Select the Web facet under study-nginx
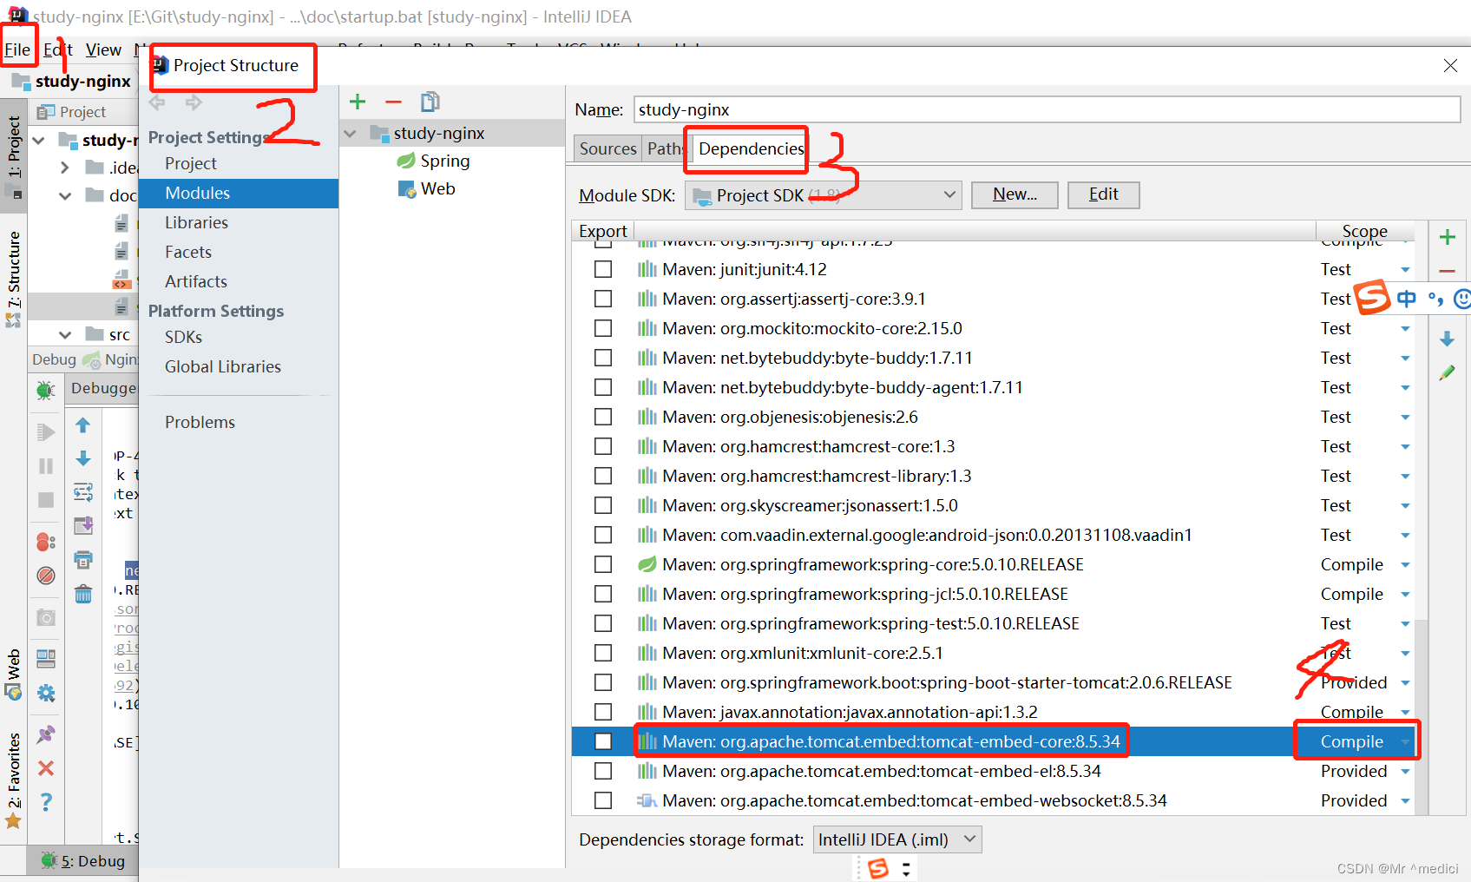Screen dimensions: 1471x882 pyautogui.click(x=427, y=188)
